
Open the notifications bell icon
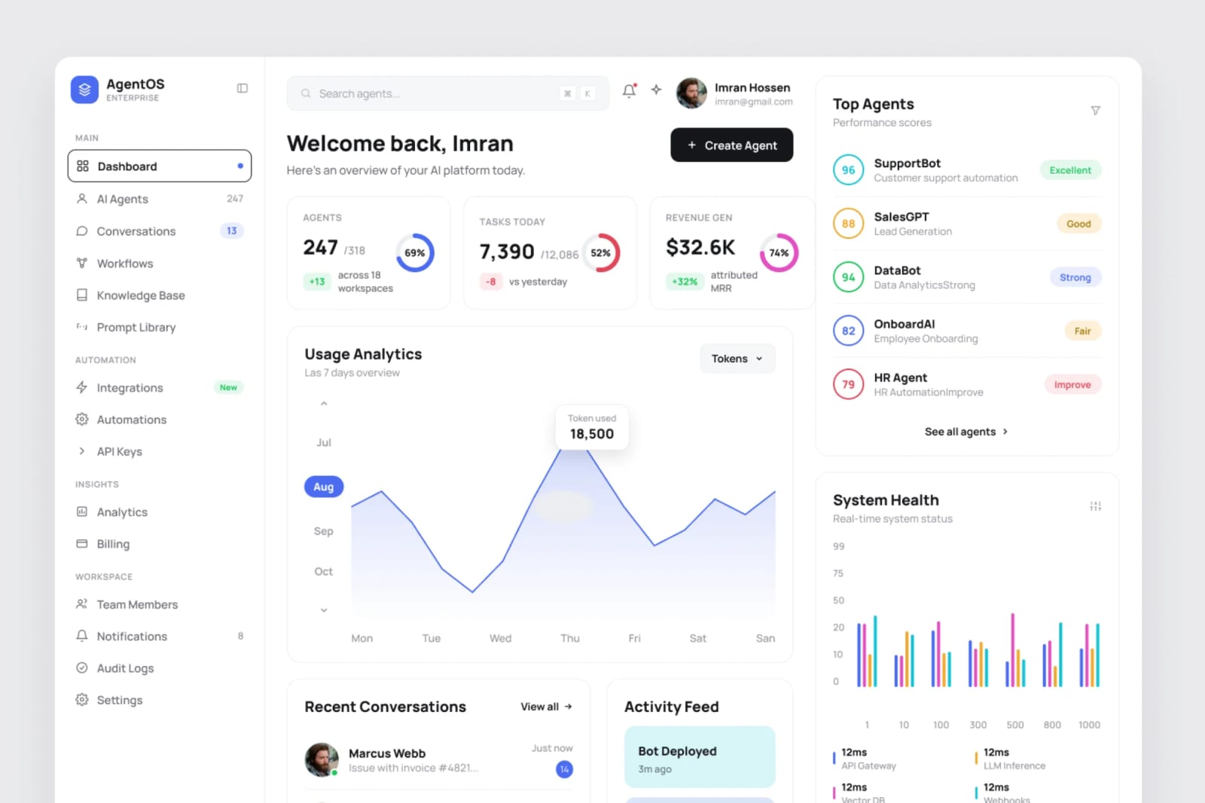tap(630, 90)
